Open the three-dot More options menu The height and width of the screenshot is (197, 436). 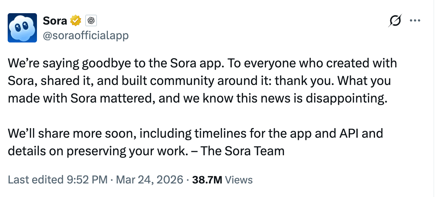tap(415, 21)
